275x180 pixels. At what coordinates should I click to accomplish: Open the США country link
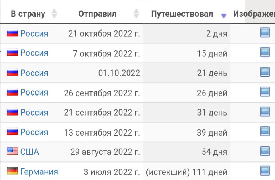pos(29,152)
